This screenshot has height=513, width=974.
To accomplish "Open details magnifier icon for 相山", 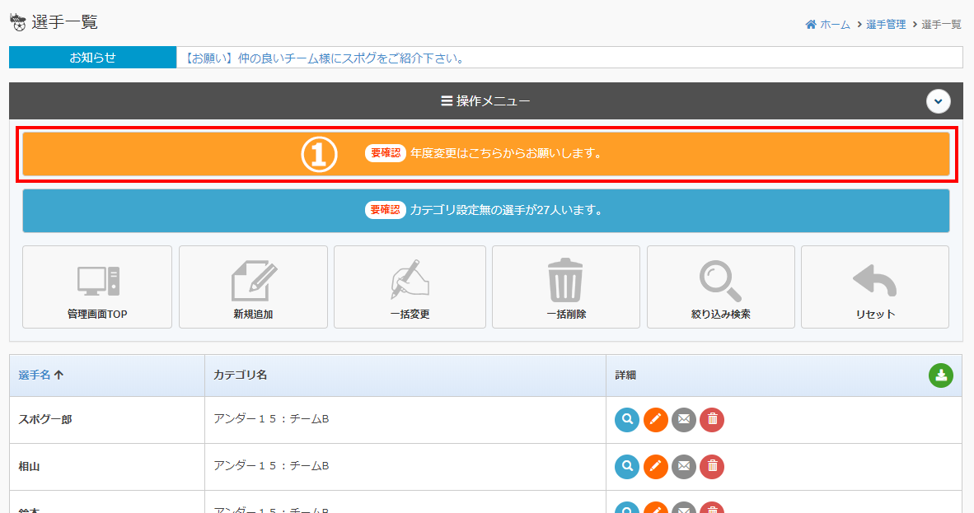I will click(x=627, y=467).
